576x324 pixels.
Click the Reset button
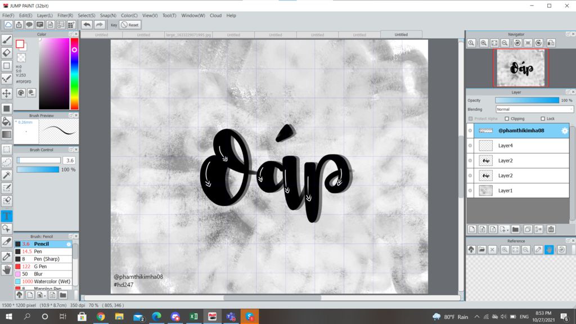pos(130,25)
